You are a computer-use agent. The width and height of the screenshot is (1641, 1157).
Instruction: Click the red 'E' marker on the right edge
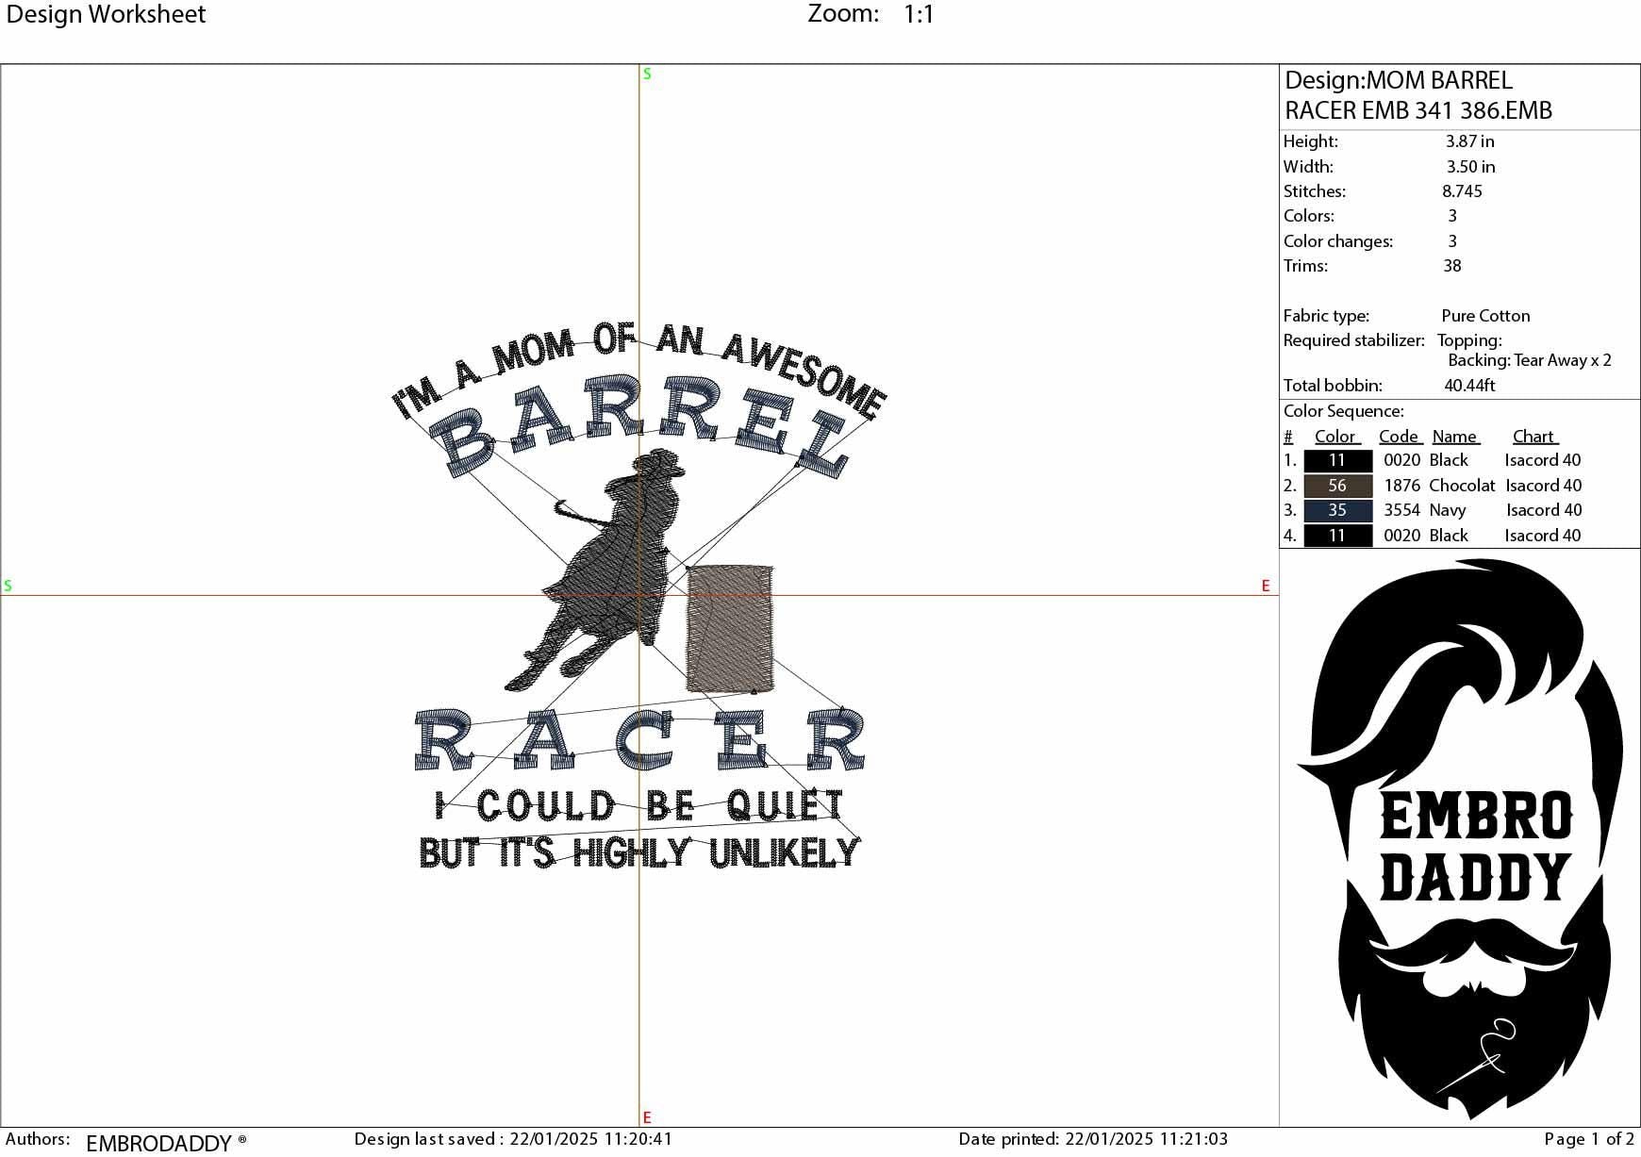1266,586
